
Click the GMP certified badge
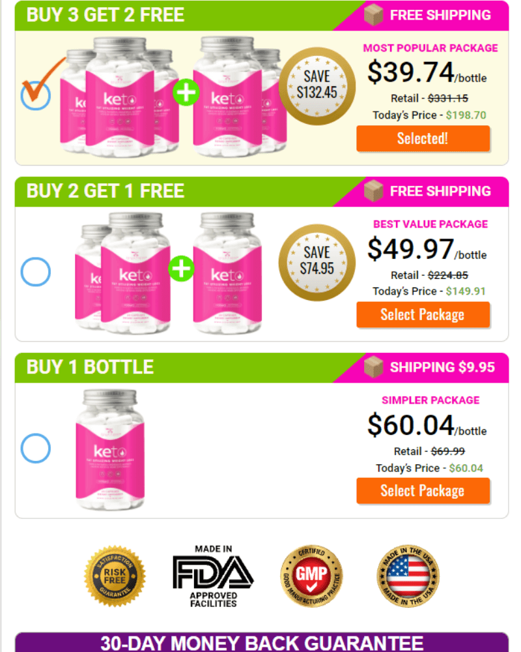click(x=311, y=576)
